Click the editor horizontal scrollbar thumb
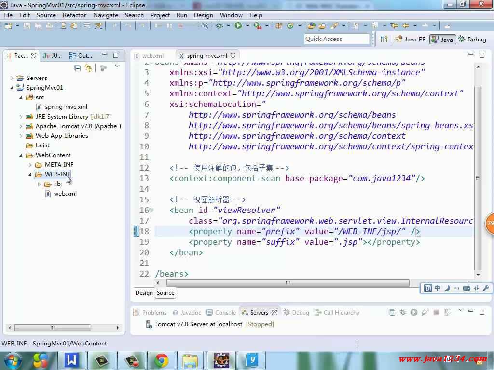Screen dimensions: 494x370 (x=288, y=283)
